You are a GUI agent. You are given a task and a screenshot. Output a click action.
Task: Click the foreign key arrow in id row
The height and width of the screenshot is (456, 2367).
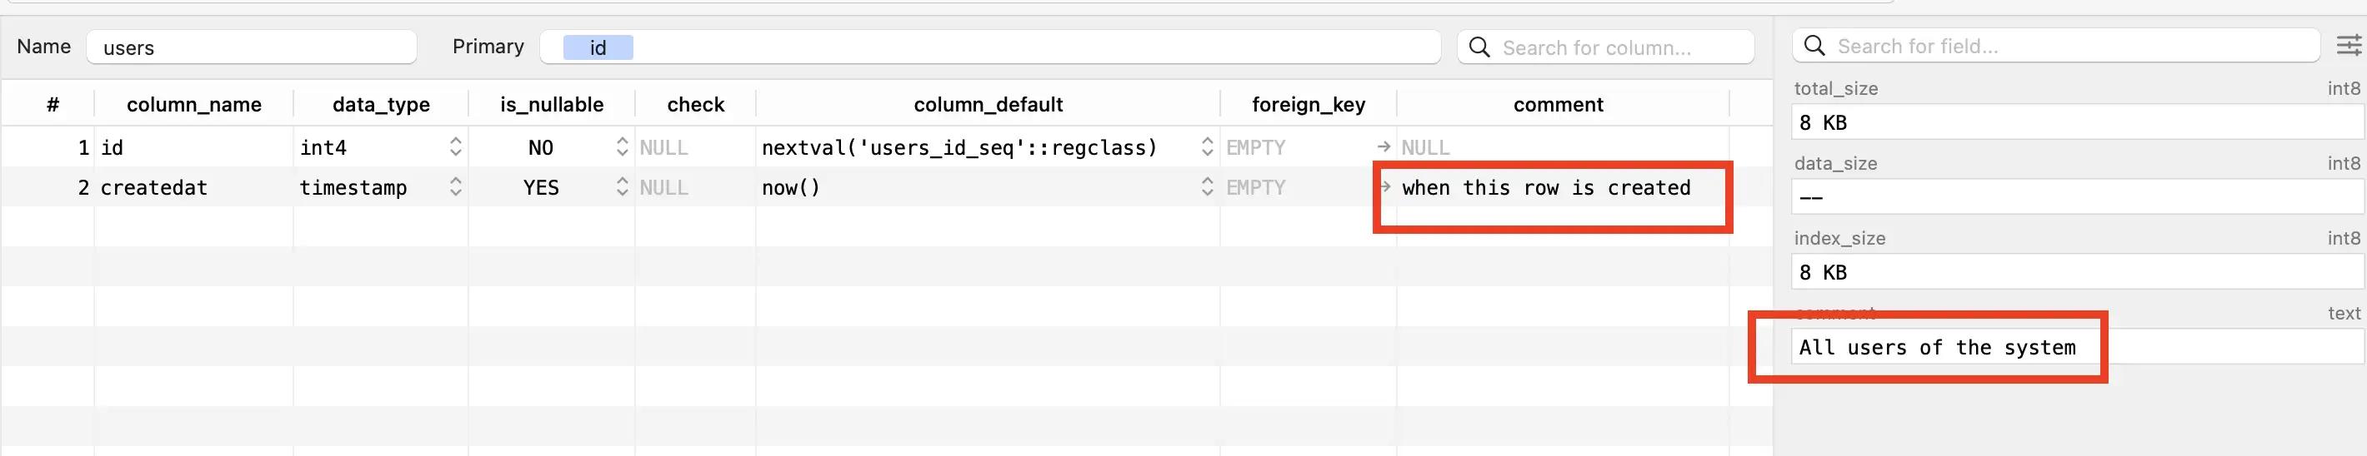point(1384,146)
